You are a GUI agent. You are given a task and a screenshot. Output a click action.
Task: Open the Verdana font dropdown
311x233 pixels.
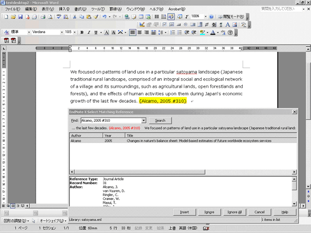click(x=61, y=32)
